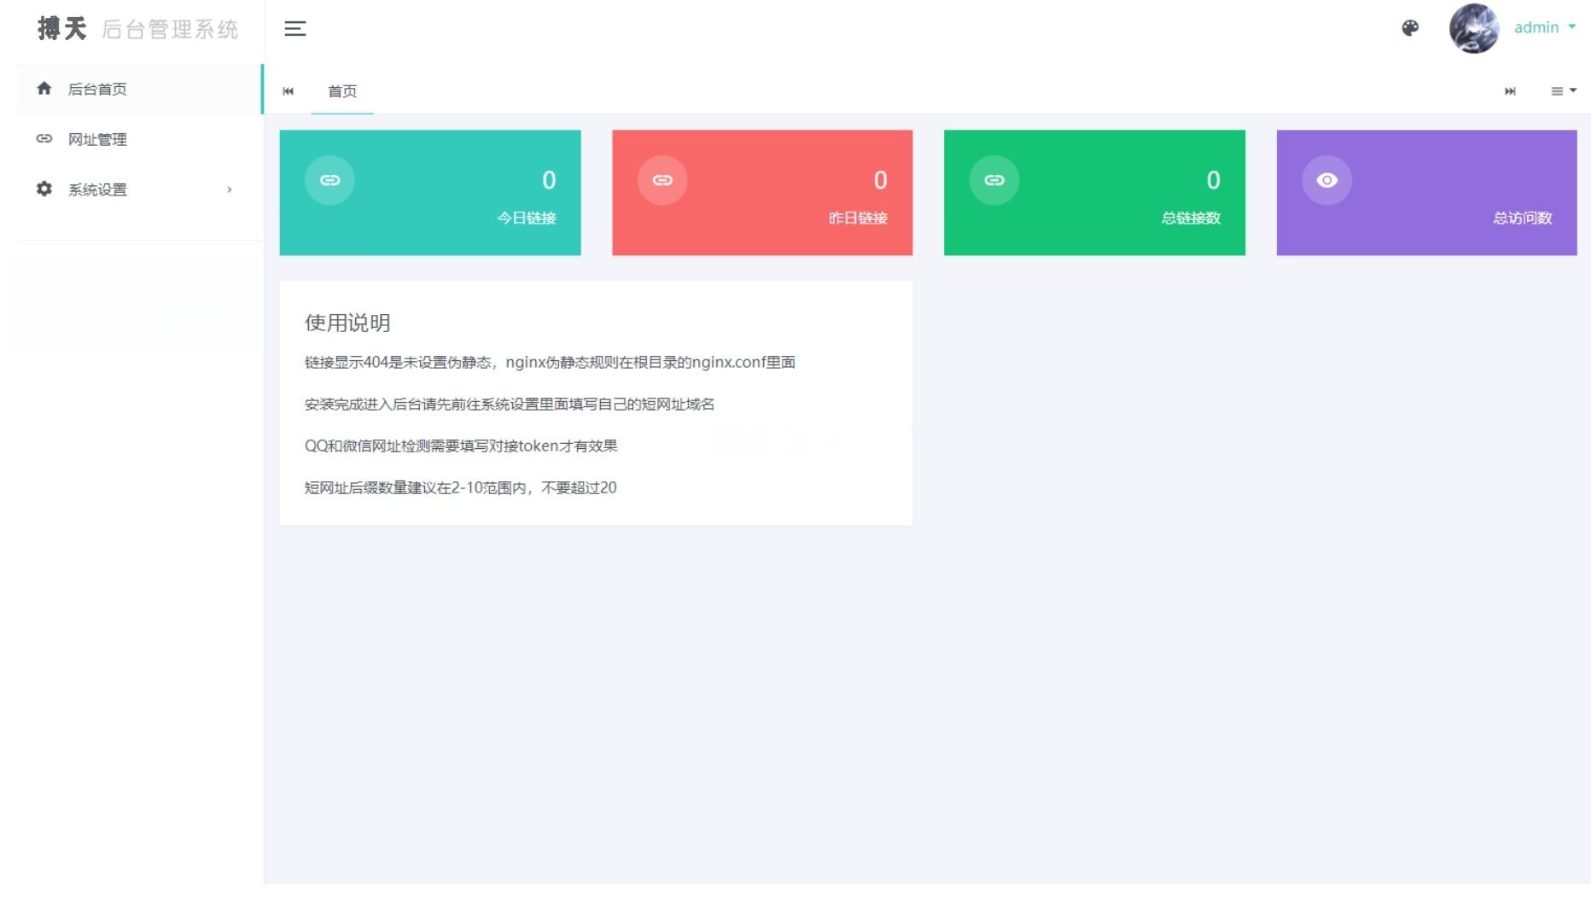1591x897 pixels.
Task: Click the 搏天 后台管理系统 logo
Action: pos(137,29)
